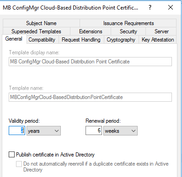Click the Template name field
182x177 pixels.
click(90, 97)
